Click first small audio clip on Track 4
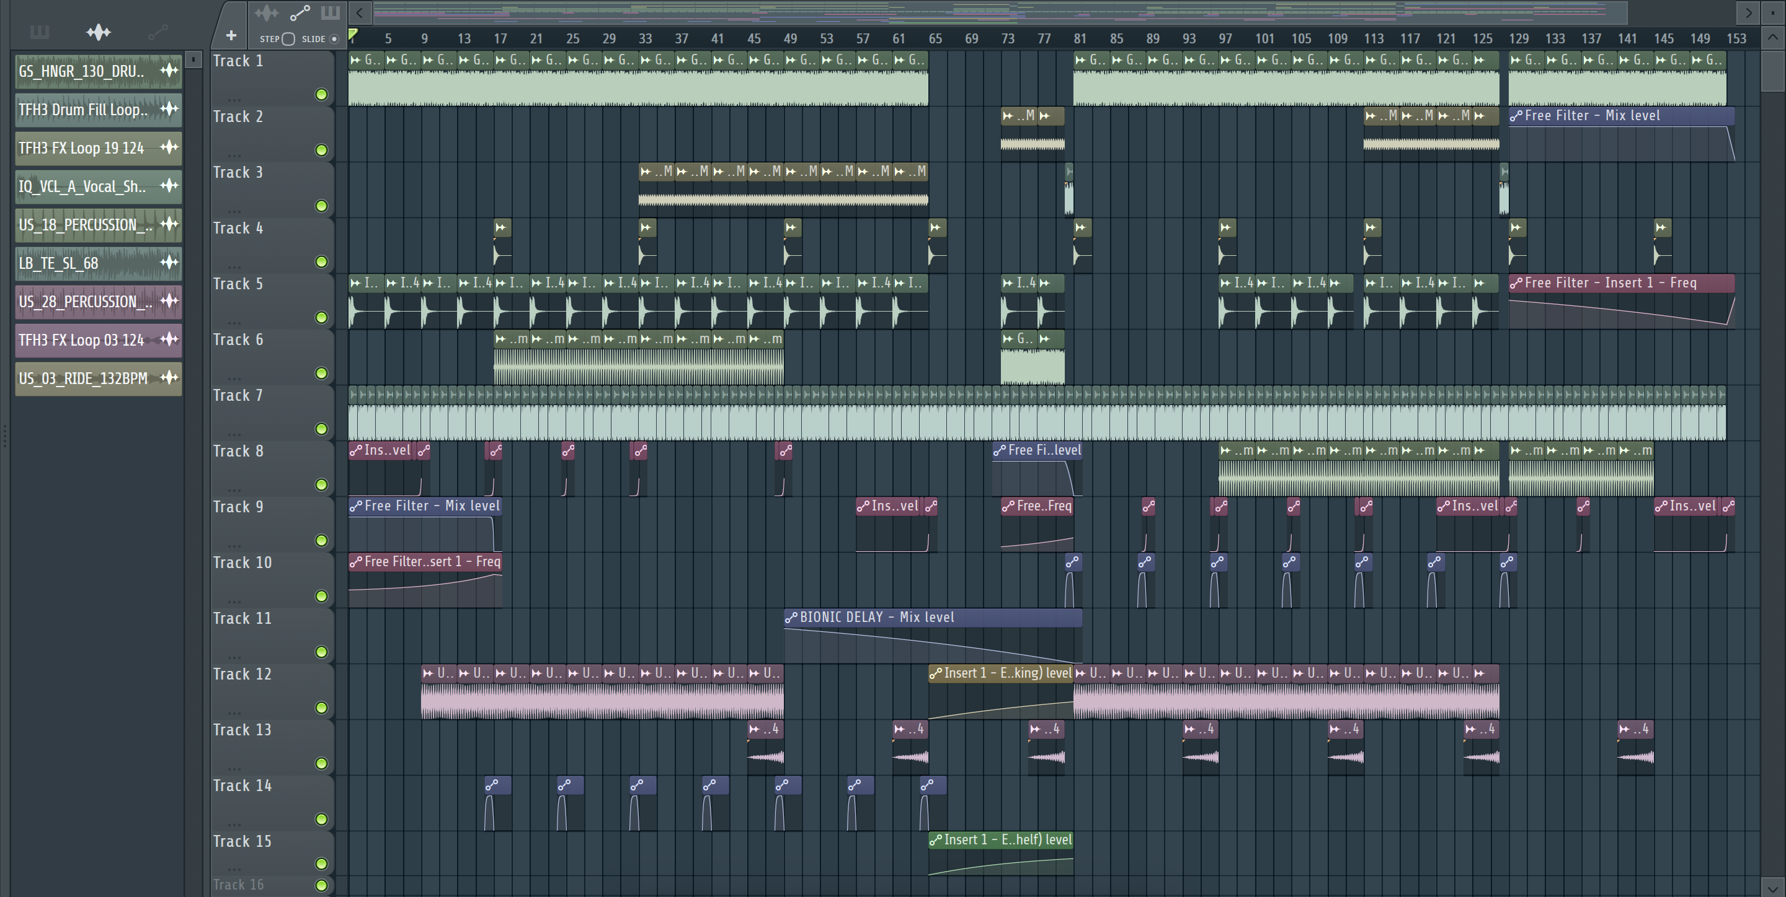The image size is (1786, 897). point(502,246)
